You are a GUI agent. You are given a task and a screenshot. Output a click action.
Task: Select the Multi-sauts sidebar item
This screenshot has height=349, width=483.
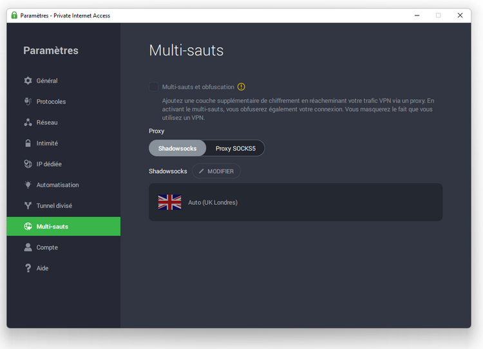tap(64, 227)
